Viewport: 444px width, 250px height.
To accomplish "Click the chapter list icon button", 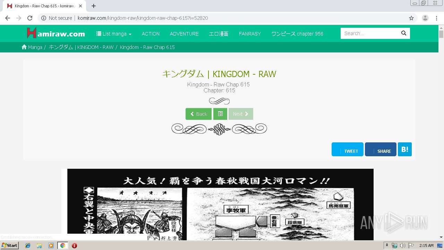I will pos(220,114).
